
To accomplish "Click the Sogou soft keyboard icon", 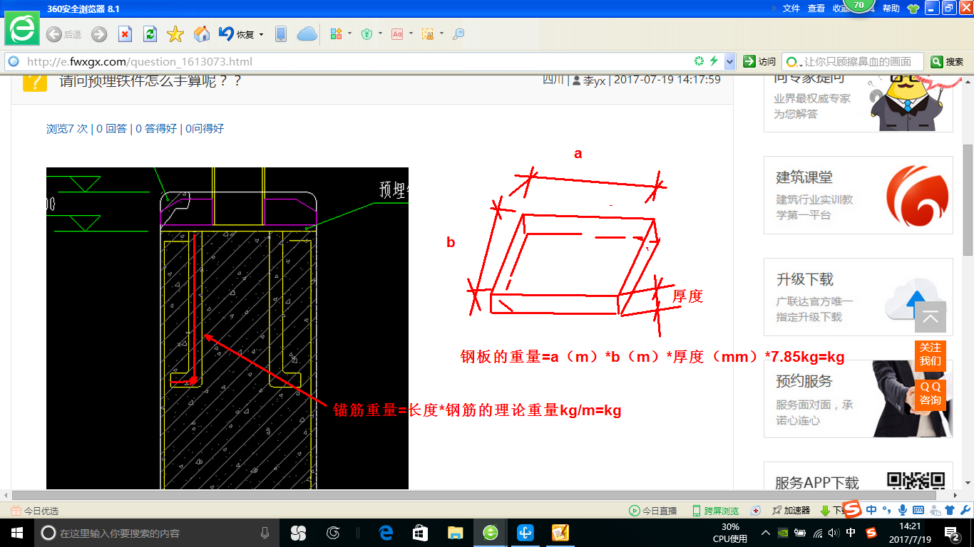I will click(918, 510).
